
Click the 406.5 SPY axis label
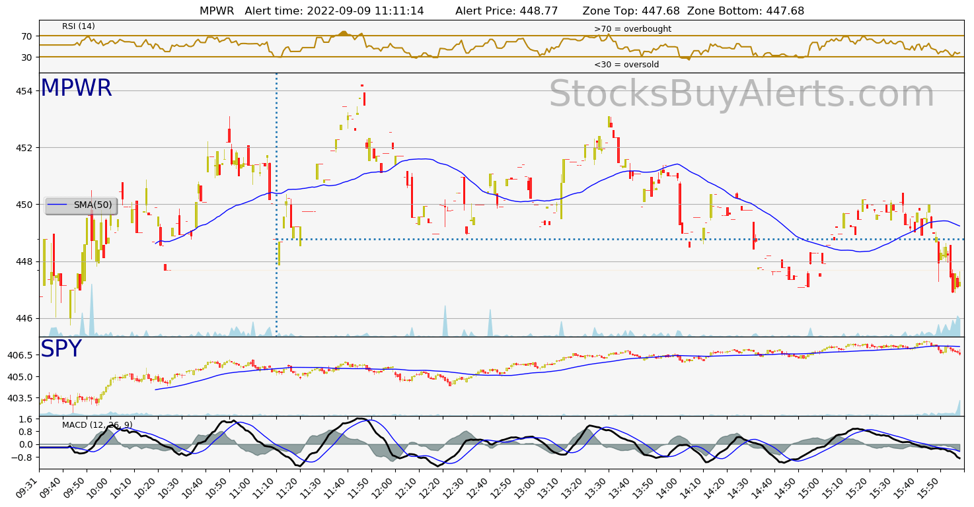tap(21, 355)
